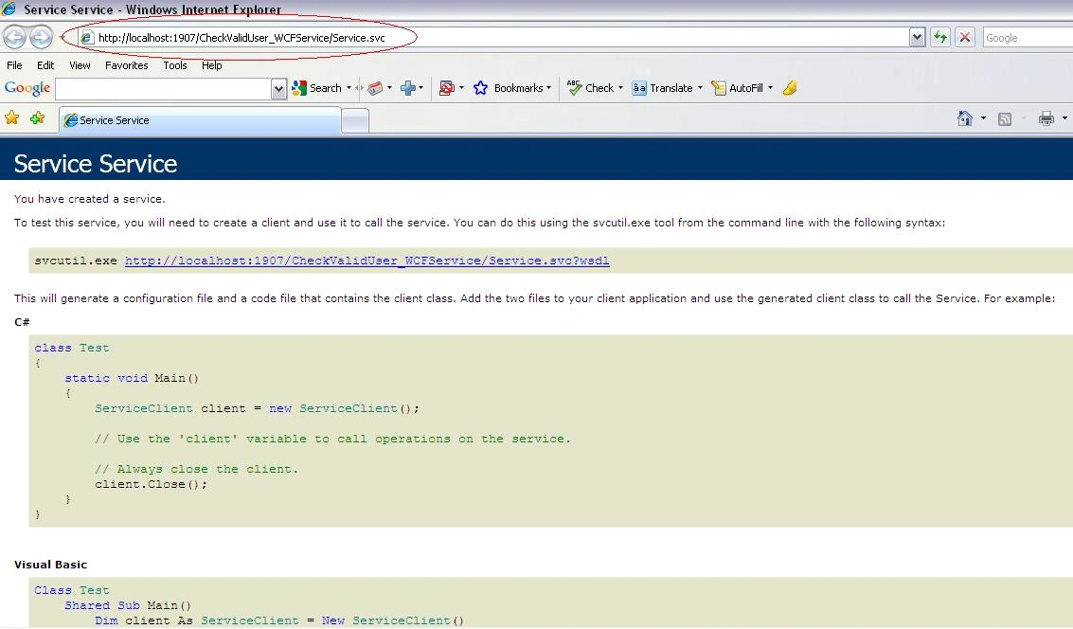This screenshot has height=629, width=1073.
Task: Select the Service Service tab
Action: point(200,120)
